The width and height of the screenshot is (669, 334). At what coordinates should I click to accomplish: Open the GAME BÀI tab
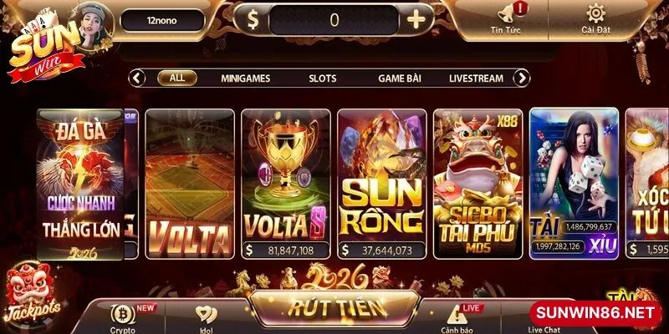pyautogui.click(x=400, y=78)
